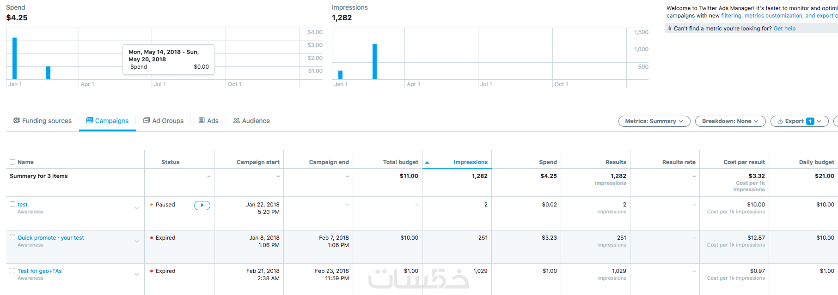The height and width of the screenshot is (295, 838).
Task: Sort by Total budget column header
Action: point(401,162)
